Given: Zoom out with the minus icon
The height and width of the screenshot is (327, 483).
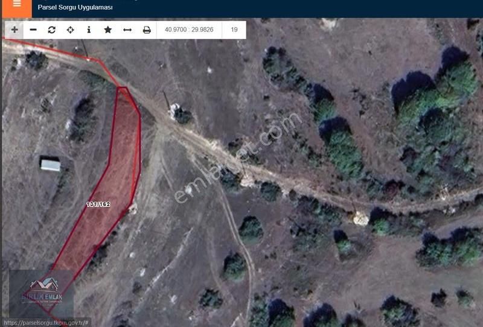Looking at the screenshot, I should point(33,30).
